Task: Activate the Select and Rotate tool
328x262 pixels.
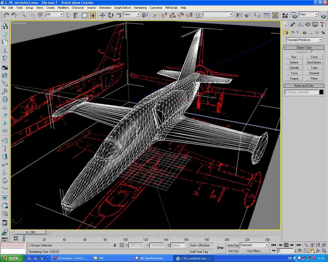Action: tap(111, 15)
